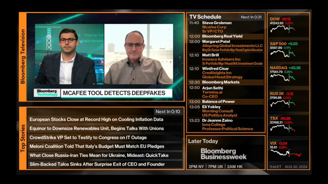Click the AUG 30, 2024 date

296,167
